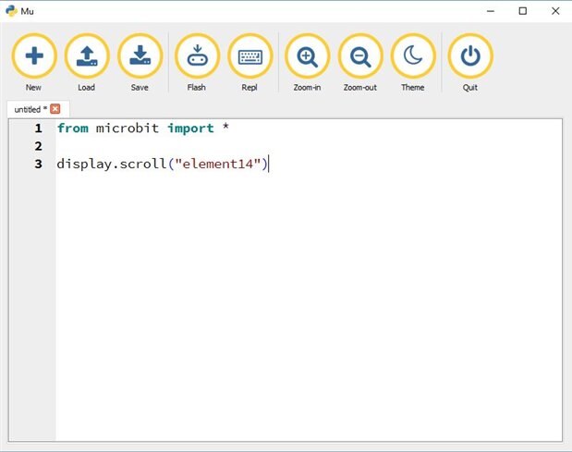Close the untitled tab with red X
The height and width of the screenshot is (452, 572).
point(55,109)
